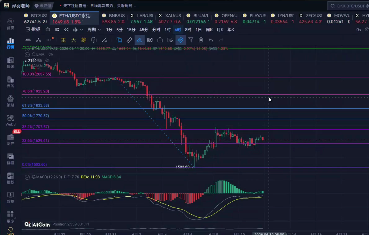
Task: Click the calendar icon next to 指标
Action: click(x=47, y=30)
